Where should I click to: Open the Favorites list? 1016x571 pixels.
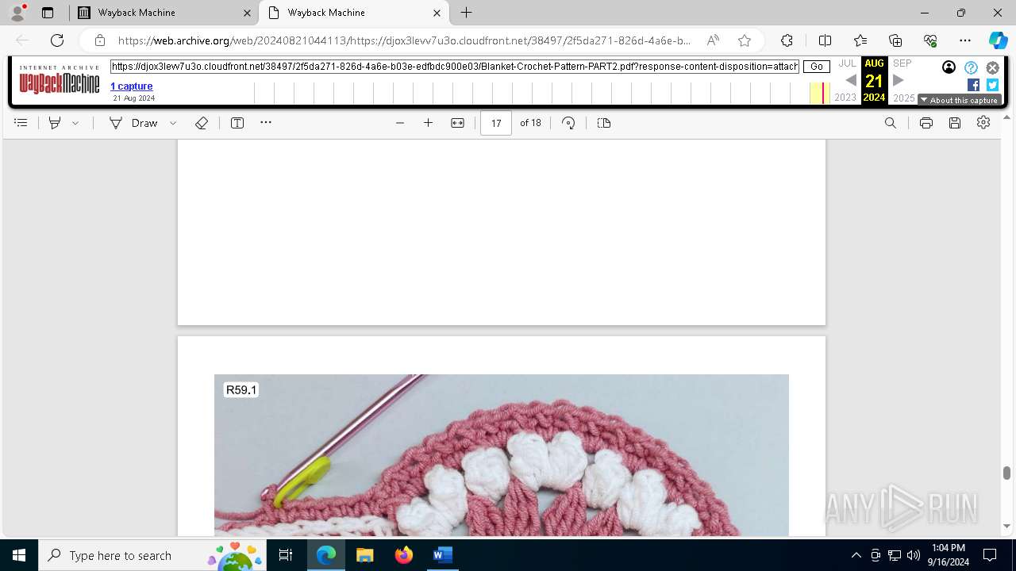coord(860,40)
